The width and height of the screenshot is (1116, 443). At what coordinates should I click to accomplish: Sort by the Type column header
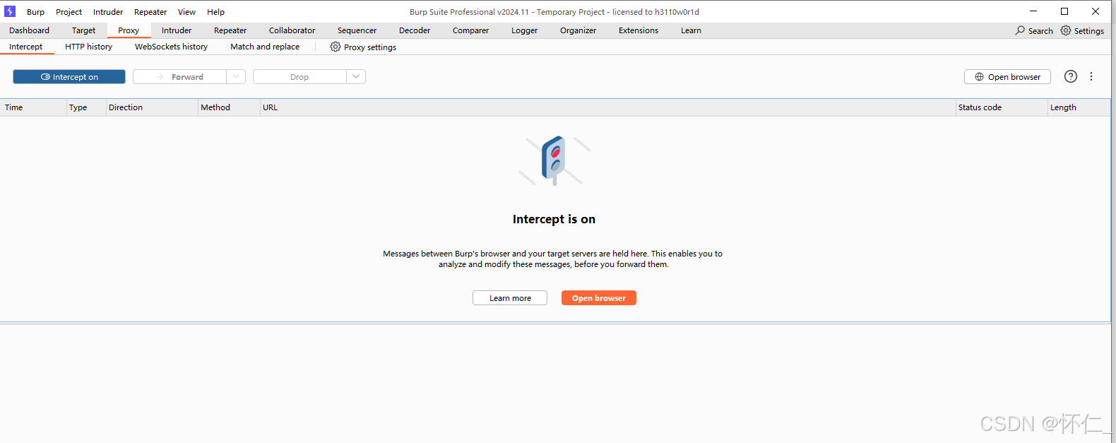pyautogui.click(x=86, y=107)
